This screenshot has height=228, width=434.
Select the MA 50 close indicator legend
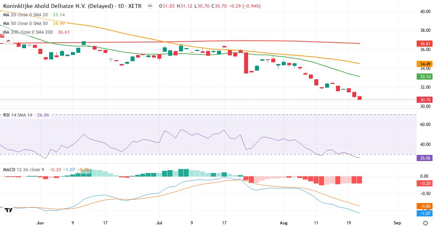(x=25, y=23)
